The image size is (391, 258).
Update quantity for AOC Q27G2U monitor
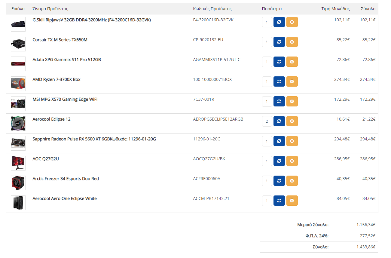click(x=279, y=161)
